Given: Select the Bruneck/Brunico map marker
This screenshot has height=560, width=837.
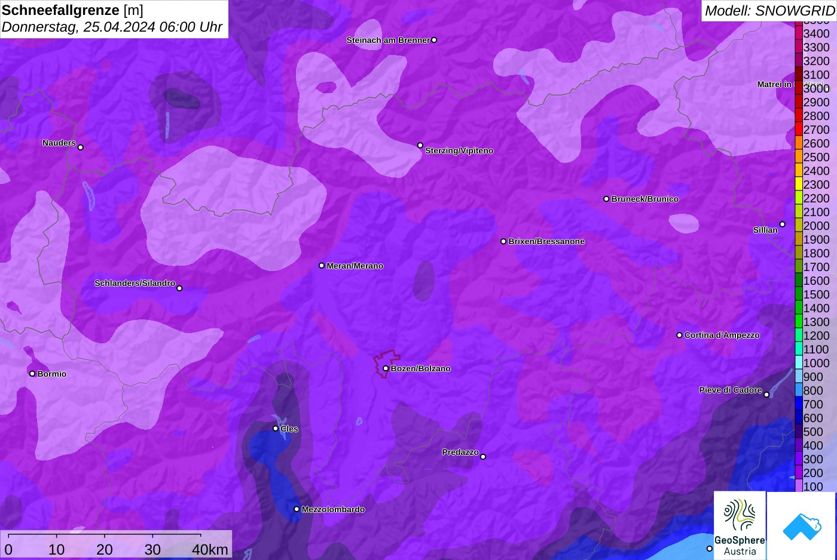Looking at the screenshot, I should (x=606, y=199).
